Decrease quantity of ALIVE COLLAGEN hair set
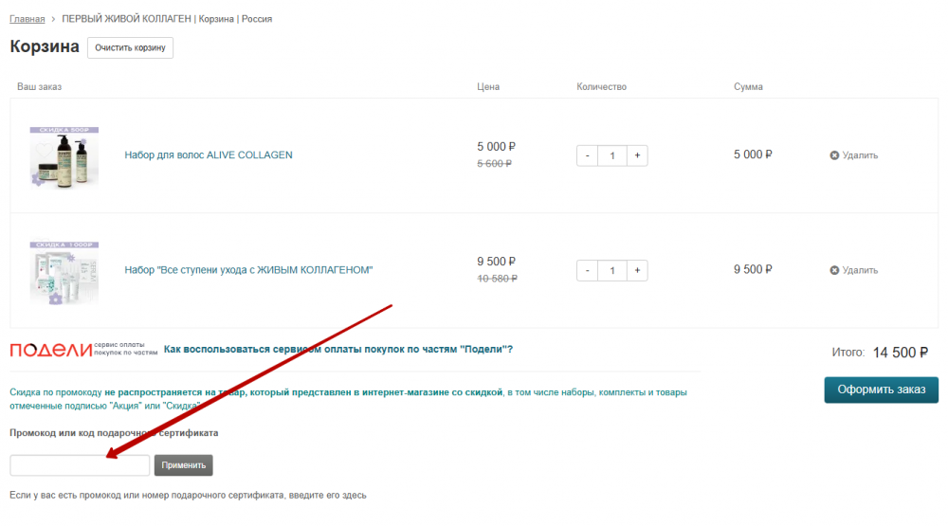 point(587,155)
